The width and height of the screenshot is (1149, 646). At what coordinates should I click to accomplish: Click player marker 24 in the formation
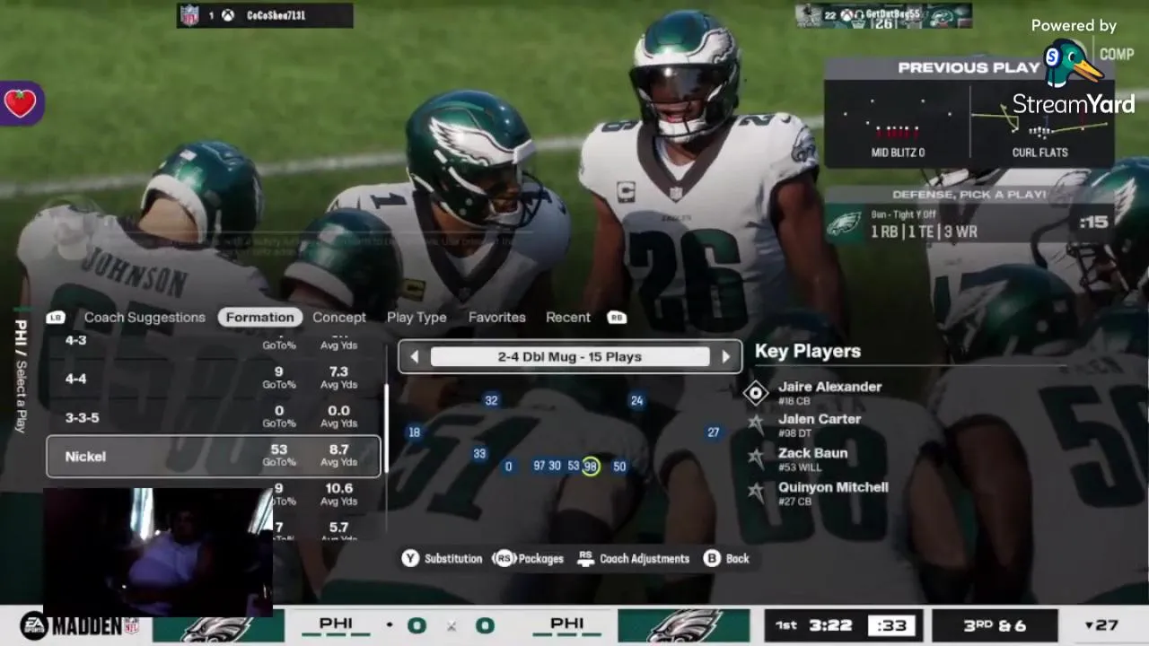coord(636,401)
